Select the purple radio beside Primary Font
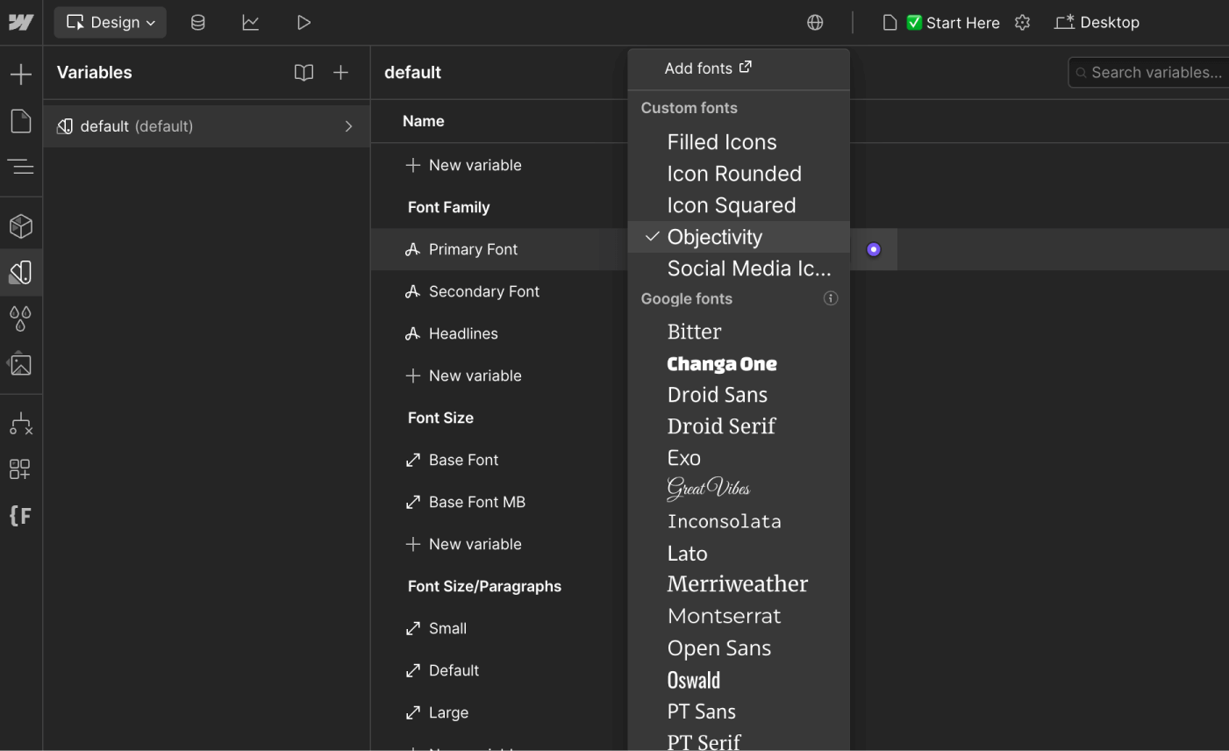 (873, 249)
